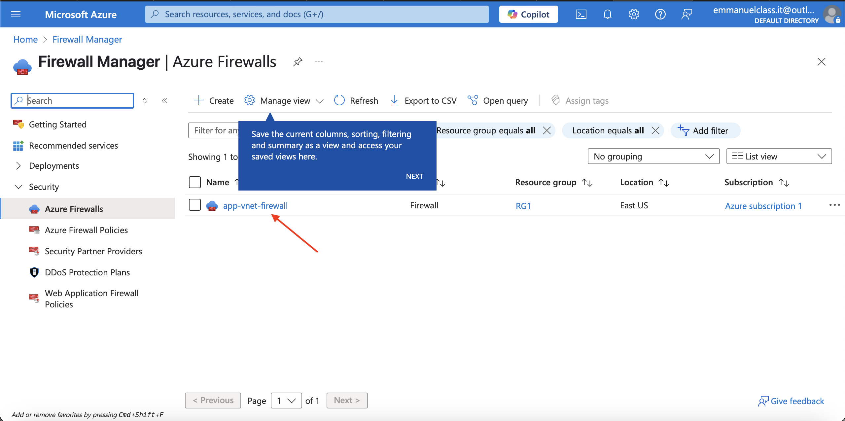Click NEXT in the tooltip

pyautogui.click(x=414, y=176)
